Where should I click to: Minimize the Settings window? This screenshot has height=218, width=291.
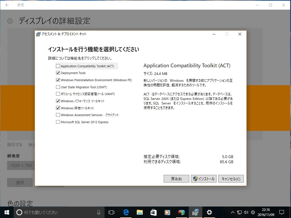(x=257, y=5)
